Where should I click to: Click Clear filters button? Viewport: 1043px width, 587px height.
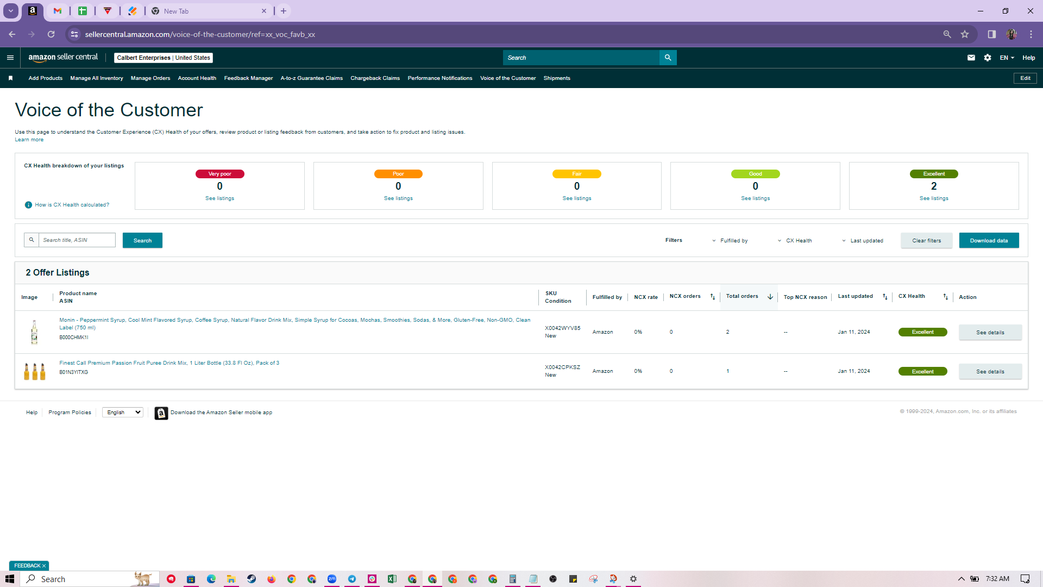click(x=927, y=240)
